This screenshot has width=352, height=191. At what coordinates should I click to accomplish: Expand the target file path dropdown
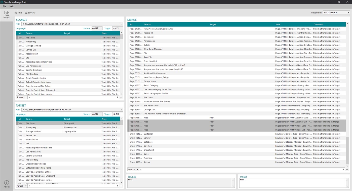(121, 110)
